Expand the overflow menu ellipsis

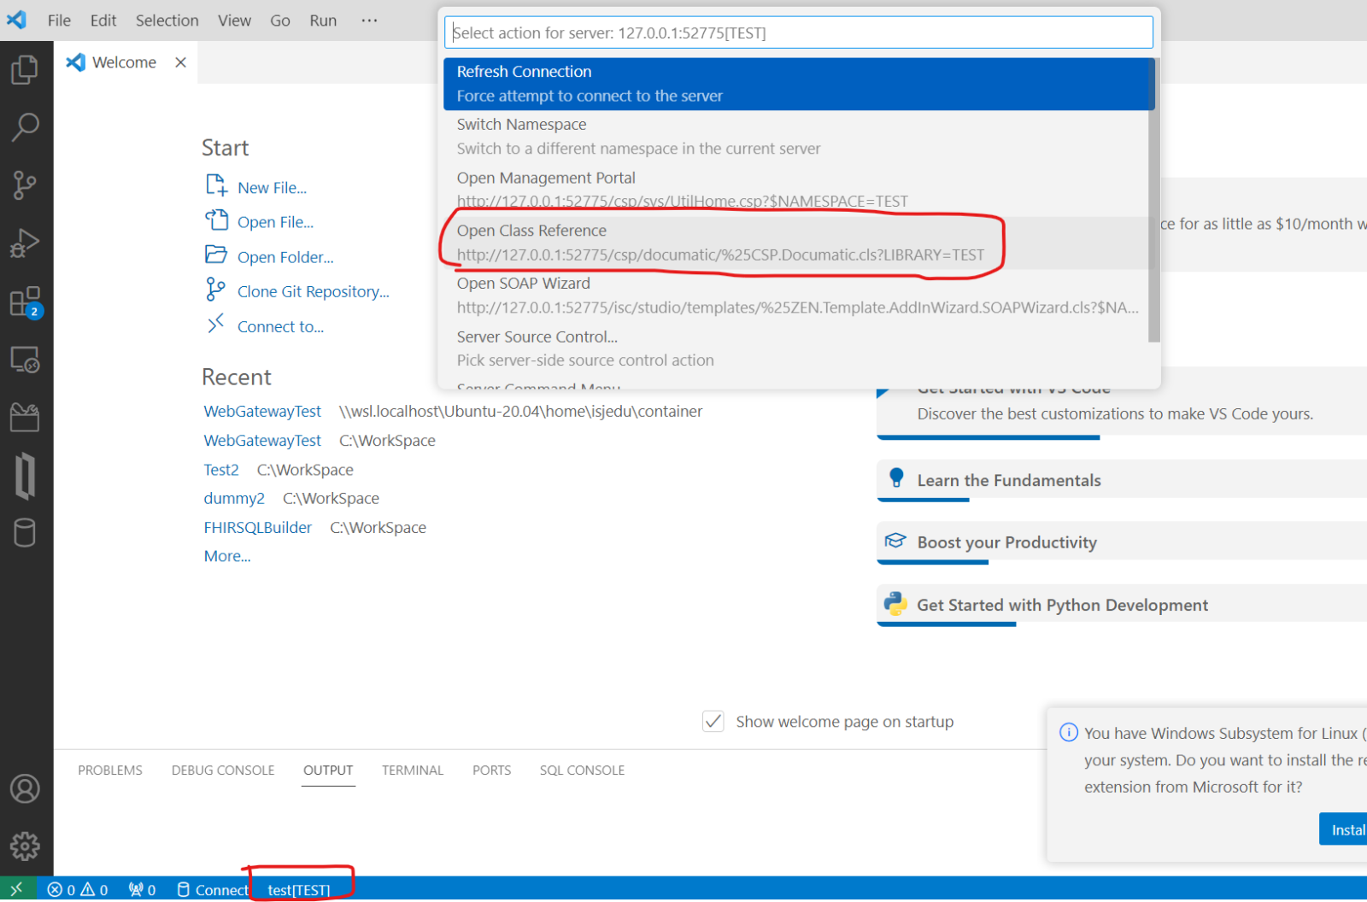369,20
